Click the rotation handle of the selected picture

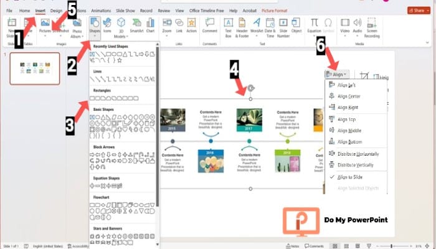[251, 88]
